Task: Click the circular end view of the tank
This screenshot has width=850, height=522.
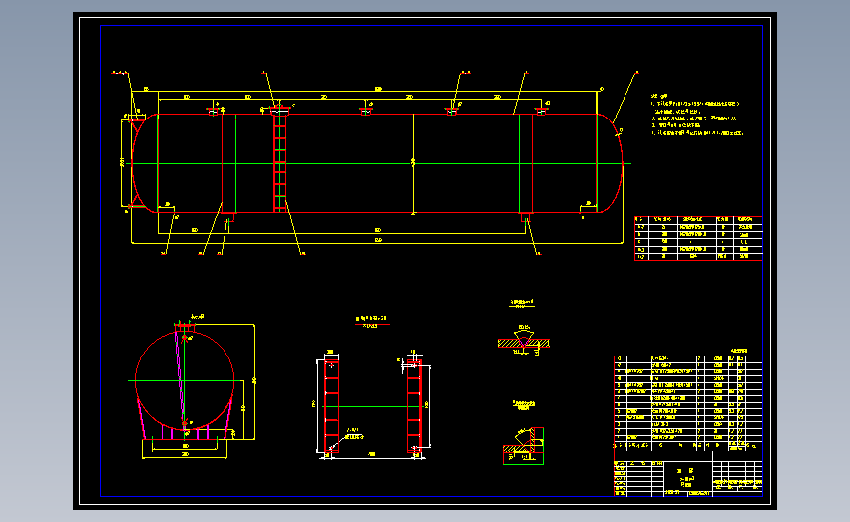Action: pyautogui.click(x=185, y=381)
